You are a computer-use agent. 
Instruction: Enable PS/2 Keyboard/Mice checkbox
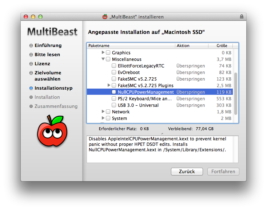[x=114, y=98]
